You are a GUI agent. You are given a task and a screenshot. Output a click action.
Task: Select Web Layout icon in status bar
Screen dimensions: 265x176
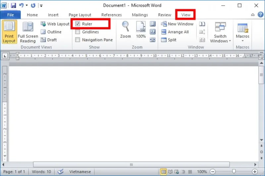[177, 172]
